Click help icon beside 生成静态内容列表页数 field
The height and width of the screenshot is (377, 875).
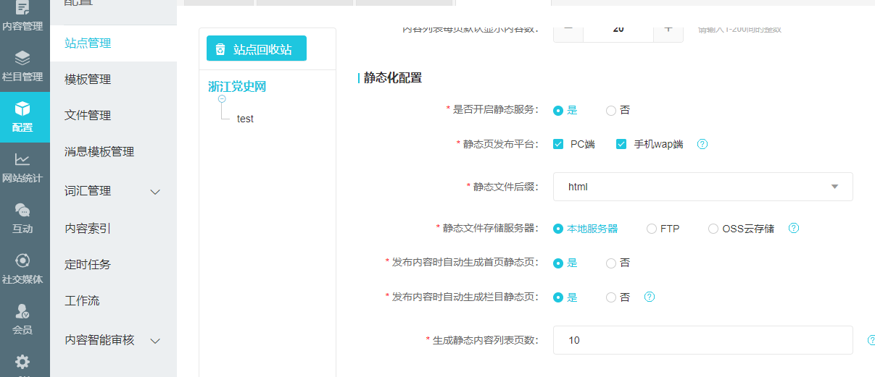(x=871, y=339)
